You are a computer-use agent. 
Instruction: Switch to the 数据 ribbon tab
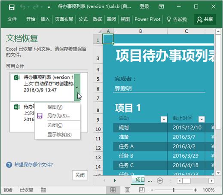click(97, 19)
